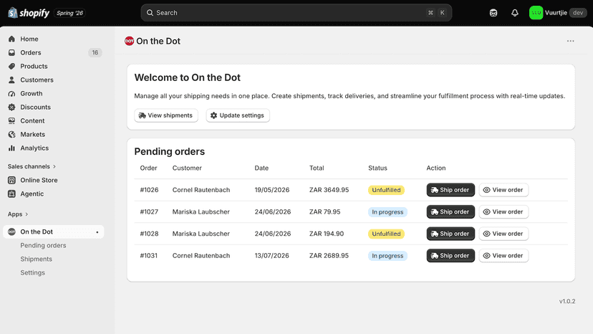This screenshot has height=334, width=593.
Task: Open the notifications bell
Action: (515, 13)
